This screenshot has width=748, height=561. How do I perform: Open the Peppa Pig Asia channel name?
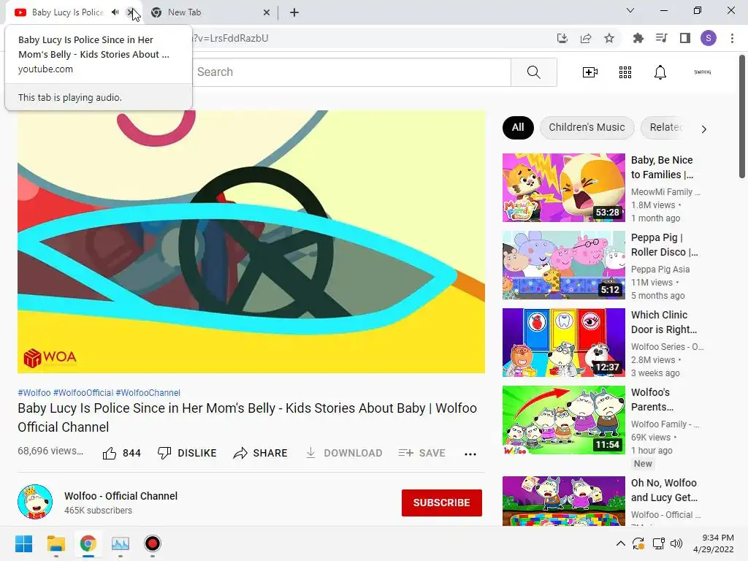pos(660,269)
